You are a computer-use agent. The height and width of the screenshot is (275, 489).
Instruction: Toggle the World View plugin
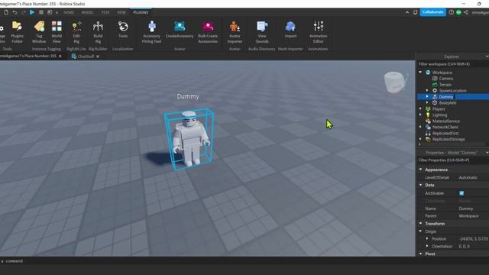click(57, 32)
